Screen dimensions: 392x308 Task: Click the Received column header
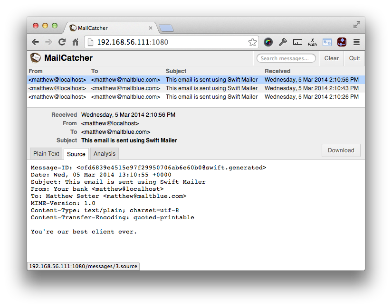pyautogui.click(x=277, y=71)
